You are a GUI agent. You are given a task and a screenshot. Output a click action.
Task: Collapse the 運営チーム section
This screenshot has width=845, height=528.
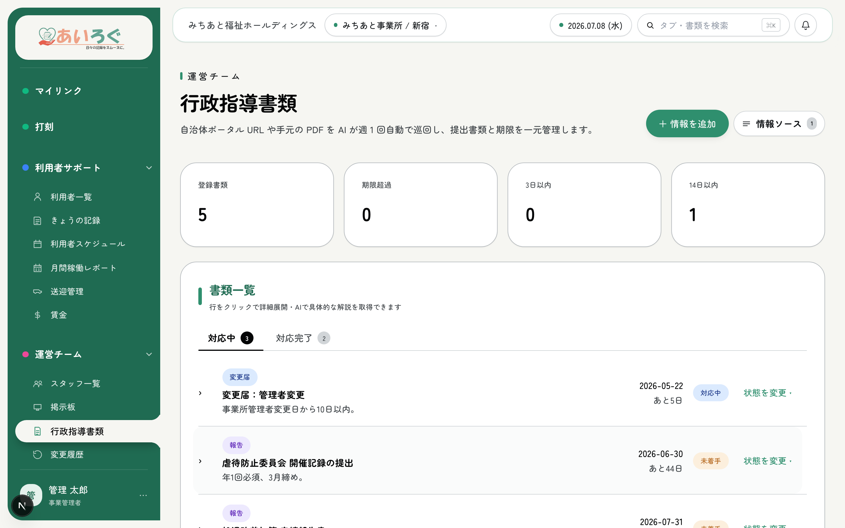[149, 354]
